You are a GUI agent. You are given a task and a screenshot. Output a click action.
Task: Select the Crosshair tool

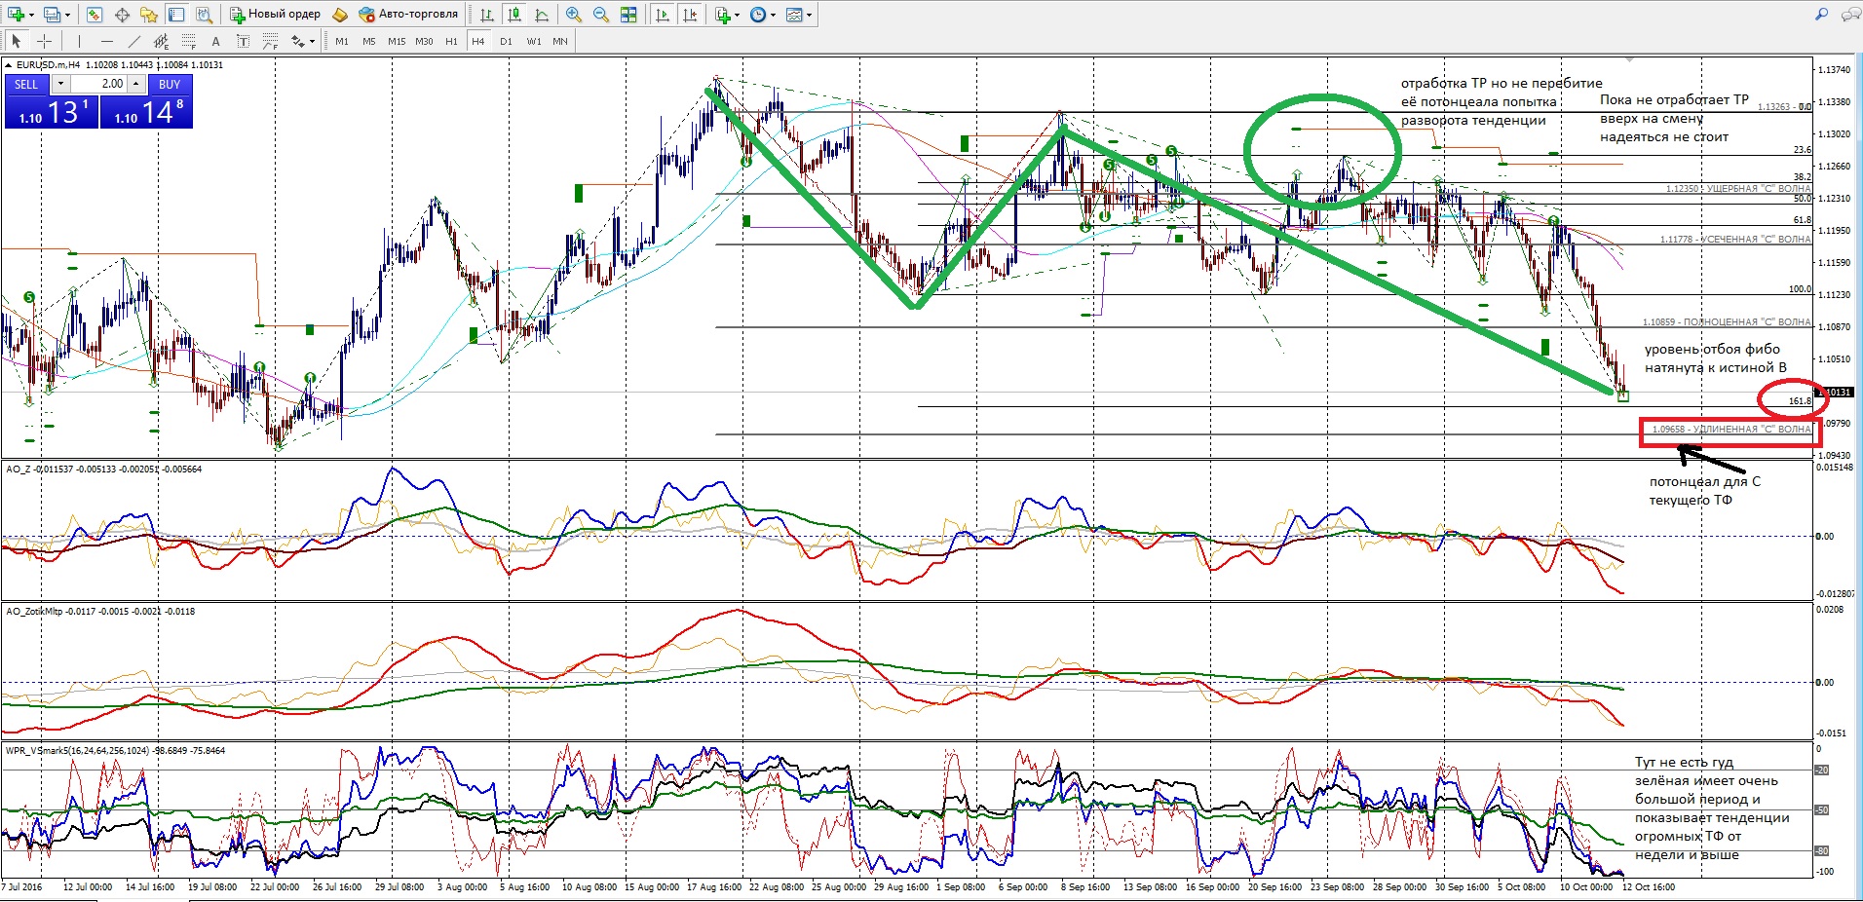tap(43, 41)
